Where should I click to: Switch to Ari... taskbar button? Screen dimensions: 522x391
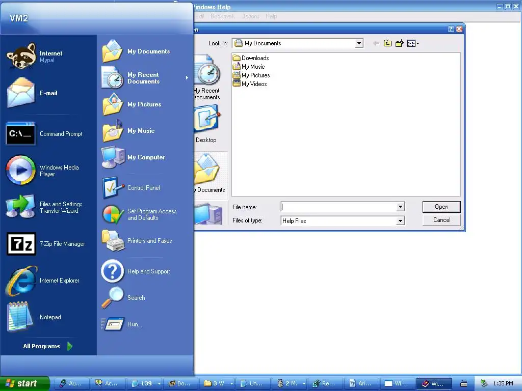pos(361,384)
